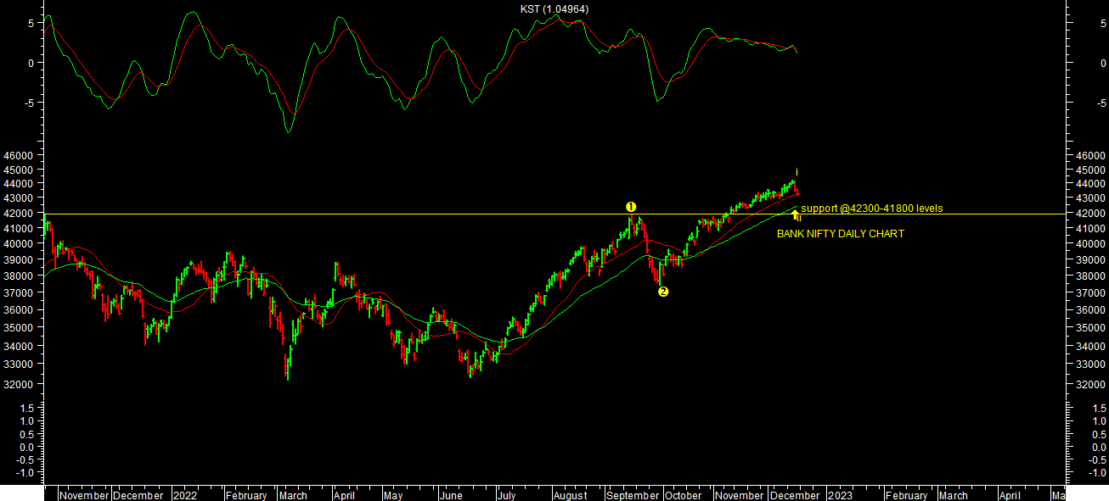
Task: Select October on the date axis
Action: point(684,496)
